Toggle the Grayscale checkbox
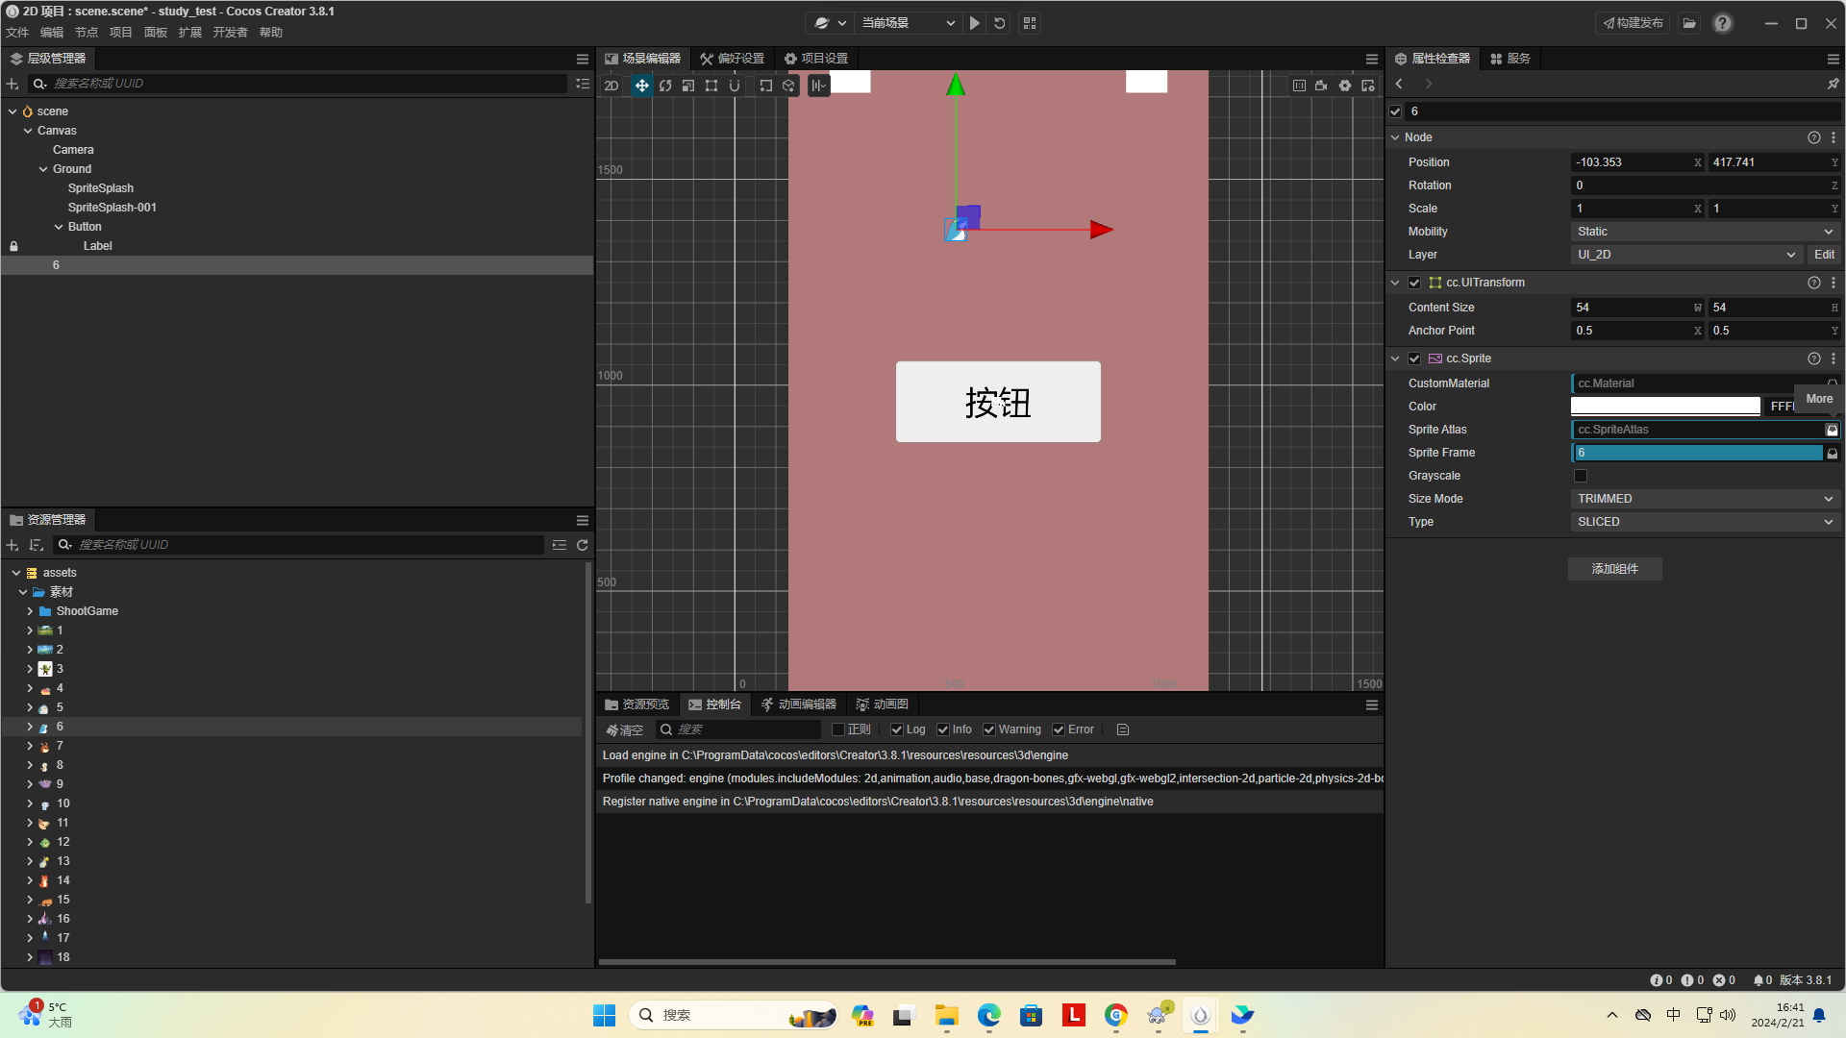Viewport: 1846px width, 1038px height. tap(1581, 476)
